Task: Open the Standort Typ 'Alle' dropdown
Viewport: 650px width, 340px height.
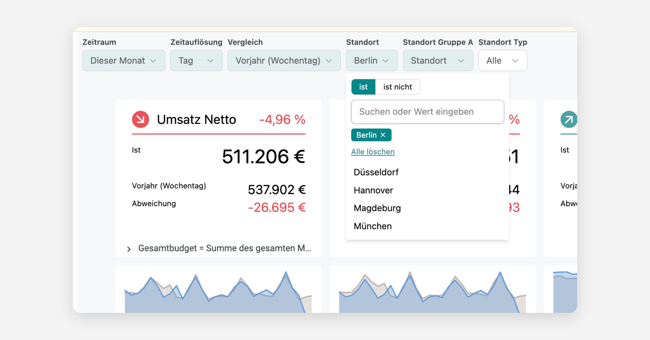Action: [x=503, y=60]
